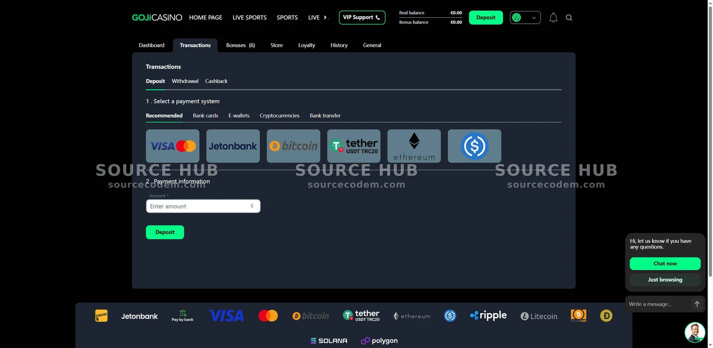Viewport: 713px width, 348px height.
Task: Click the Interac footer logo
Action: [x=101, y=316]
